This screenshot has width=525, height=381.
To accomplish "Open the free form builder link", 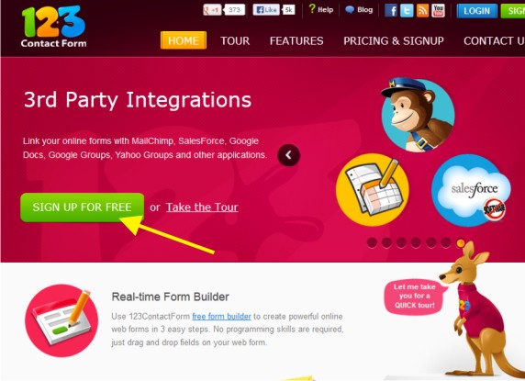I will (x=221, y=317).
